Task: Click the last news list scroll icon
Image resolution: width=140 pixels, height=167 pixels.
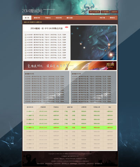Action: pos(26,58)
